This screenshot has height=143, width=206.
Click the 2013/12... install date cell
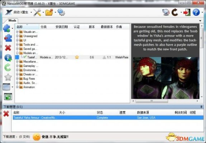pyautogui.click(x=61, y=57)
